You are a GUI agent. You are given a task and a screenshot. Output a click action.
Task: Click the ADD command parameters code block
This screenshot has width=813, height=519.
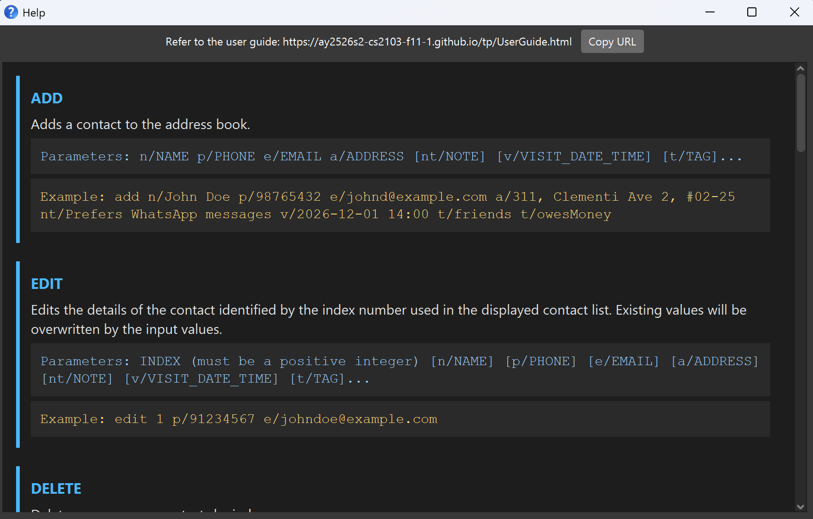391,157
